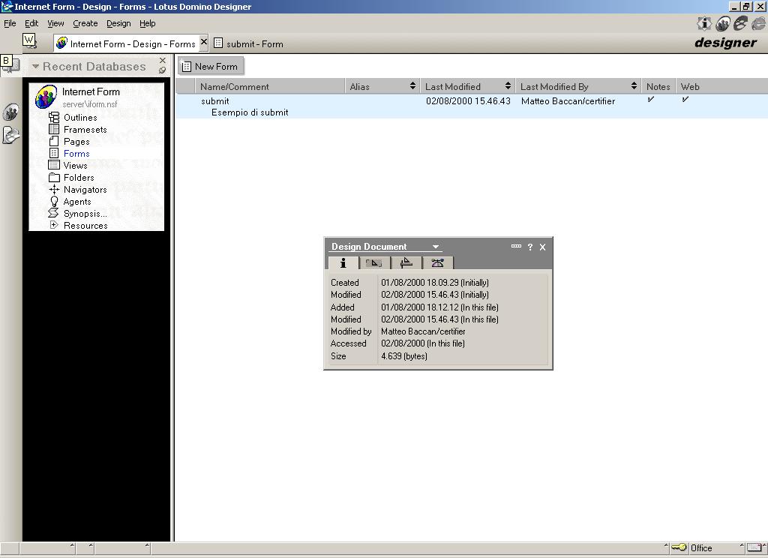Click the Name/Comment column header
The image size is (768, 558).
pyautogui.click(x=270, y=86)
